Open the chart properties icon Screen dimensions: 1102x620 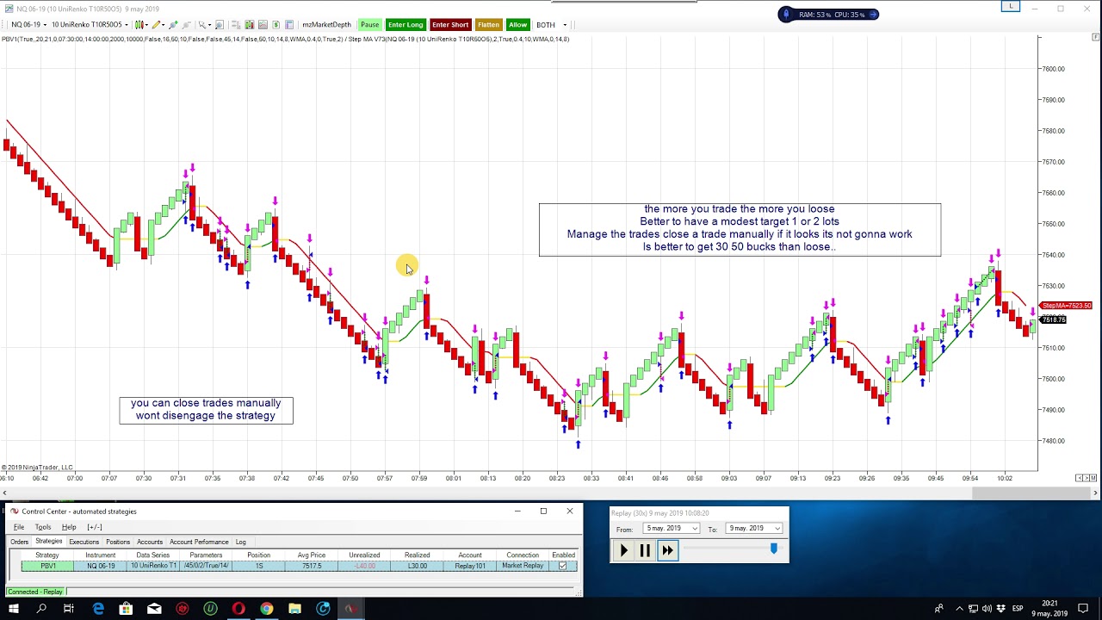click(x=289, y=25)
